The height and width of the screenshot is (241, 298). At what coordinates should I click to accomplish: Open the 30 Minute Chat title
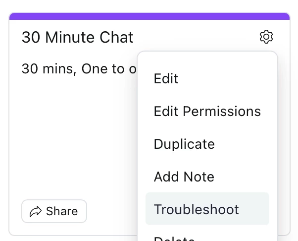(78, 37)
